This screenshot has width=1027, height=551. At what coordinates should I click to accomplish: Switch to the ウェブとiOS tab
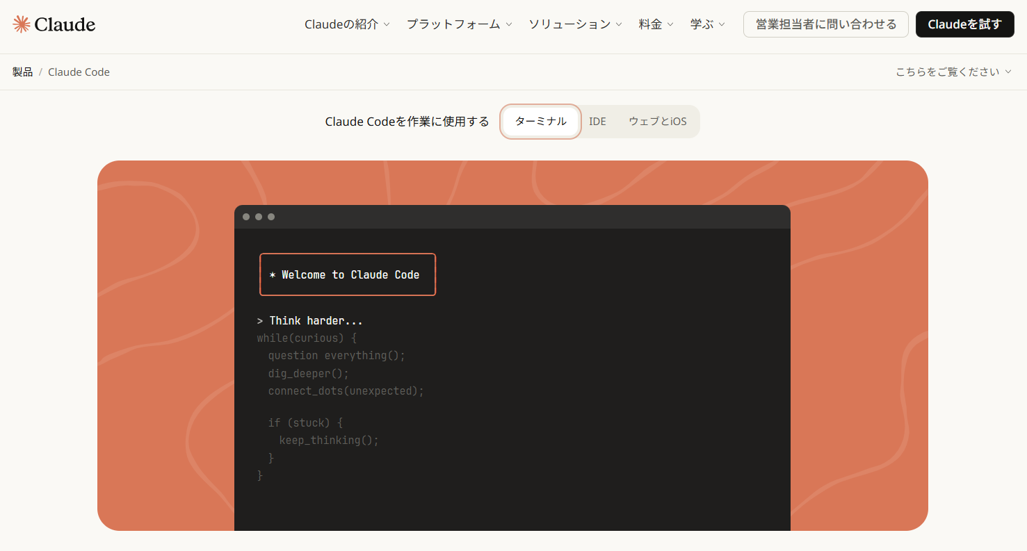[x=657, y=121]
